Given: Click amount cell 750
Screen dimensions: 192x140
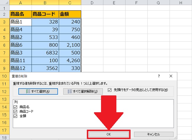Looking at the screenshot, I should (70, 30).
